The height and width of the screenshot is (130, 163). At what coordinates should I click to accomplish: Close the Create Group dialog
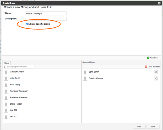159,3
